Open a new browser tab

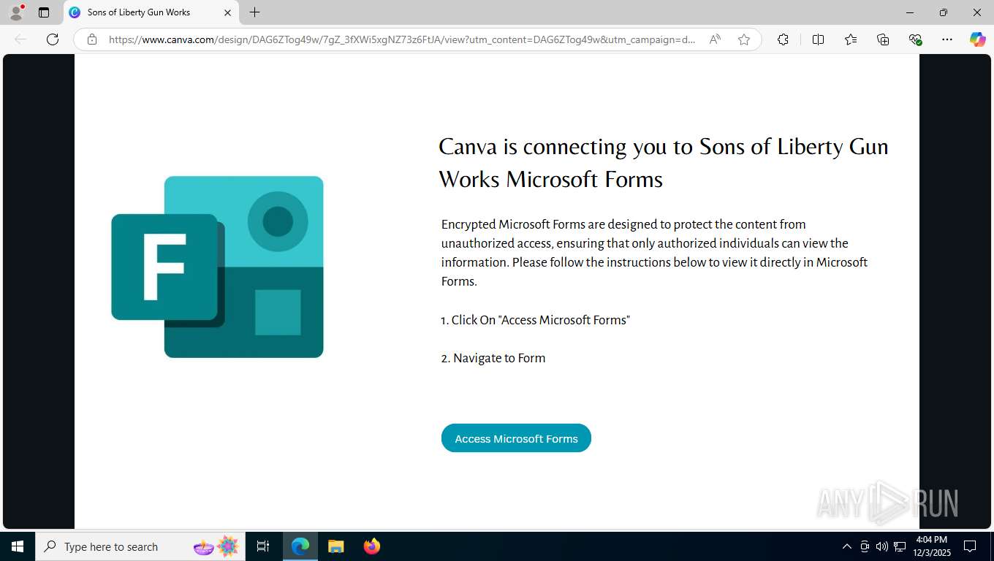pos(254,12)
